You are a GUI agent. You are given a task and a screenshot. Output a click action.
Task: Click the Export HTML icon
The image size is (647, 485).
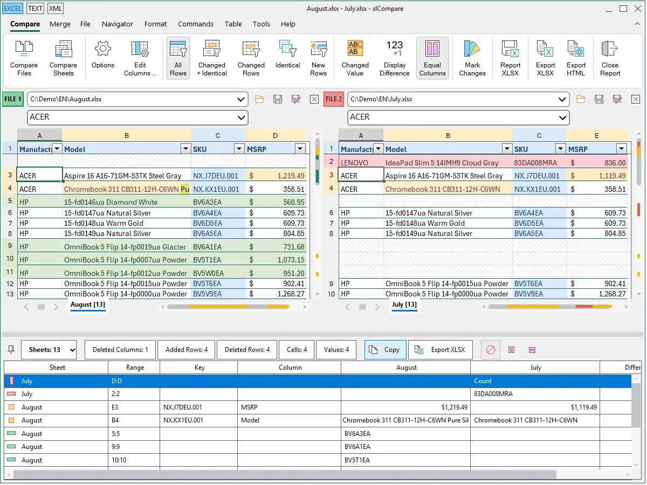[x=576, y=58]
